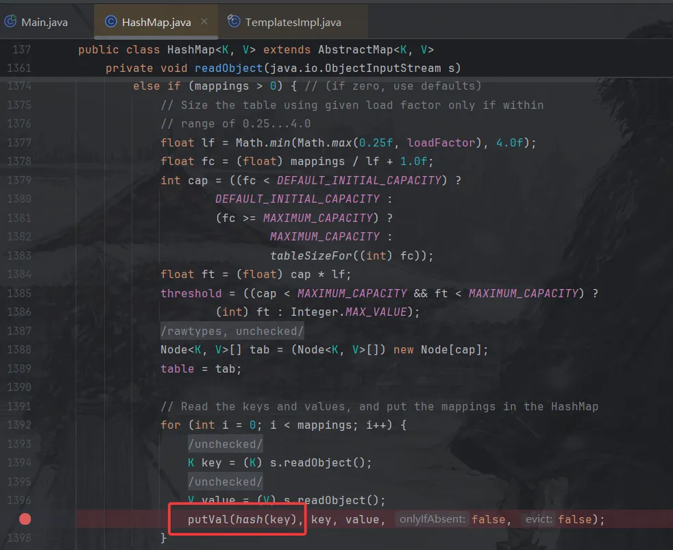This screenshot has width=673, height=550.
Task: Click the onlyIfAbsent inlay hint
Action: [x=430, y=519]
